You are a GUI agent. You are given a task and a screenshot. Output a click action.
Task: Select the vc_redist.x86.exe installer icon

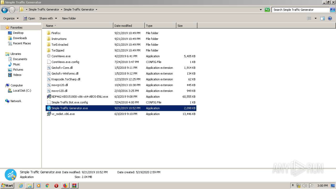49,114
